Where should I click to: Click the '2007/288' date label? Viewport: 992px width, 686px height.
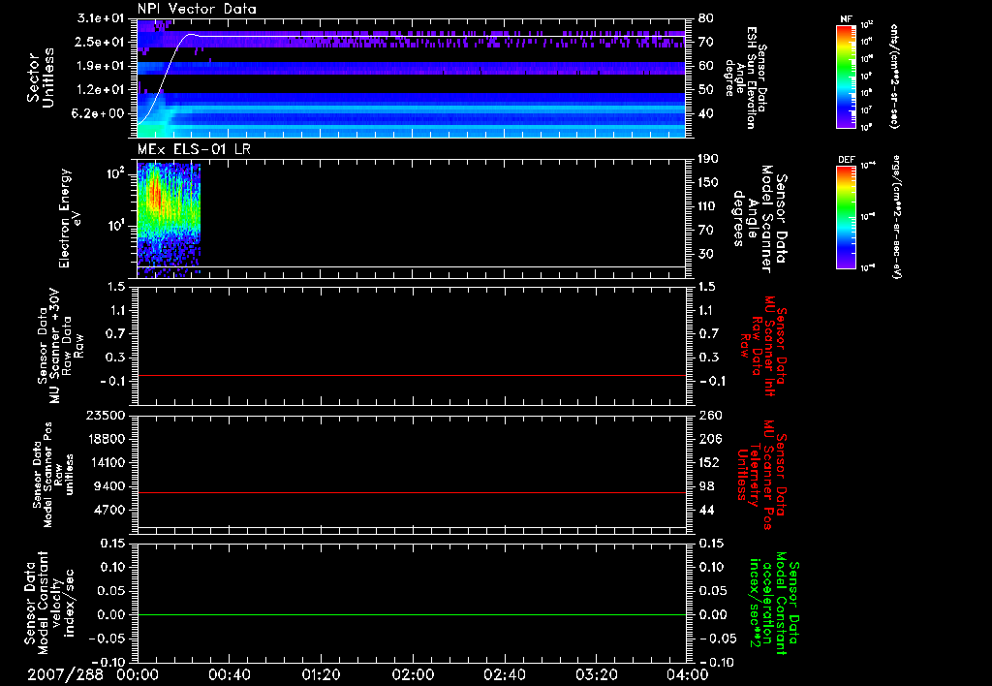tap(65, 675)
